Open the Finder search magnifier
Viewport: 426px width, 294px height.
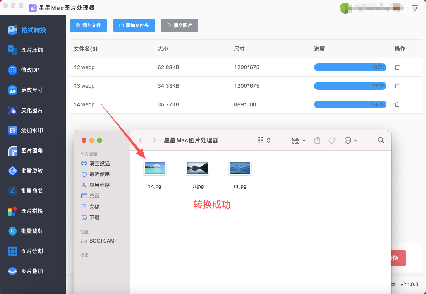point(381,140)
